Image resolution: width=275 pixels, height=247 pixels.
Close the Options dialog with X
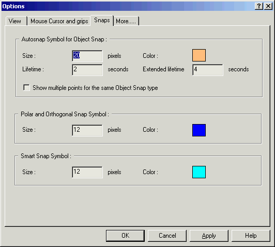[268, 6]
